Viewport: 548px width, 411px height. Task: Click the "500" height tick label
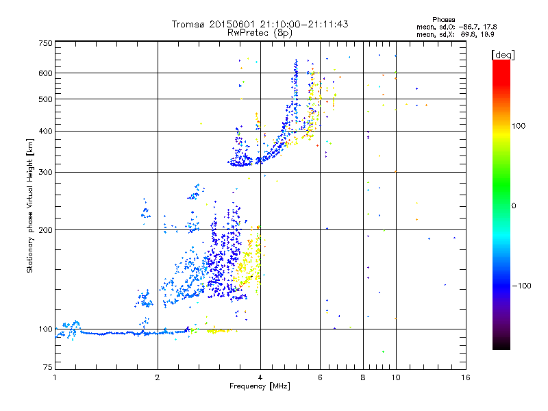pos(45,99)
